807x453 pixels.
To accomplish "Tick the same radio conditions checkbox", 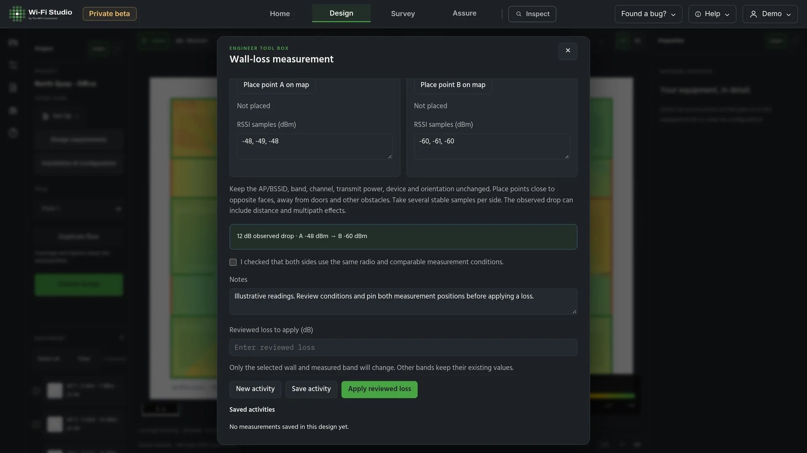I will (233, 262).
